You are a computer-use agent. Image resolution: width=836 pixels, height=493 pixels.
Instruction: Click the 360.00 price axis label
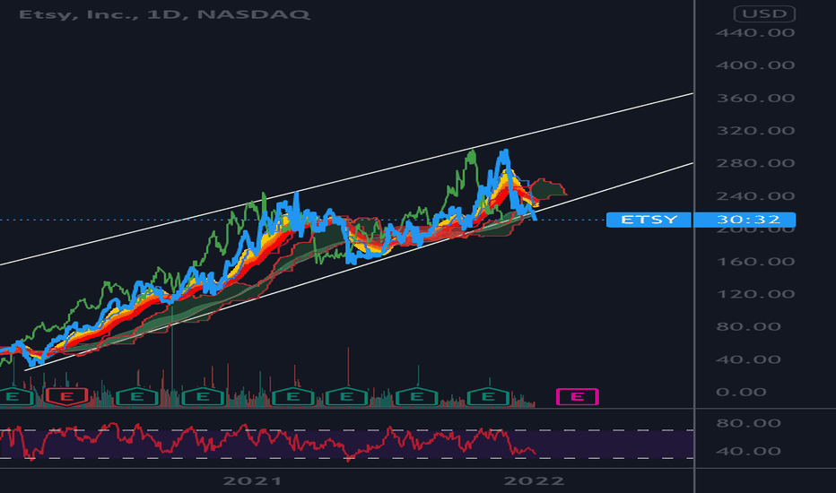click(x=755, y=99)
